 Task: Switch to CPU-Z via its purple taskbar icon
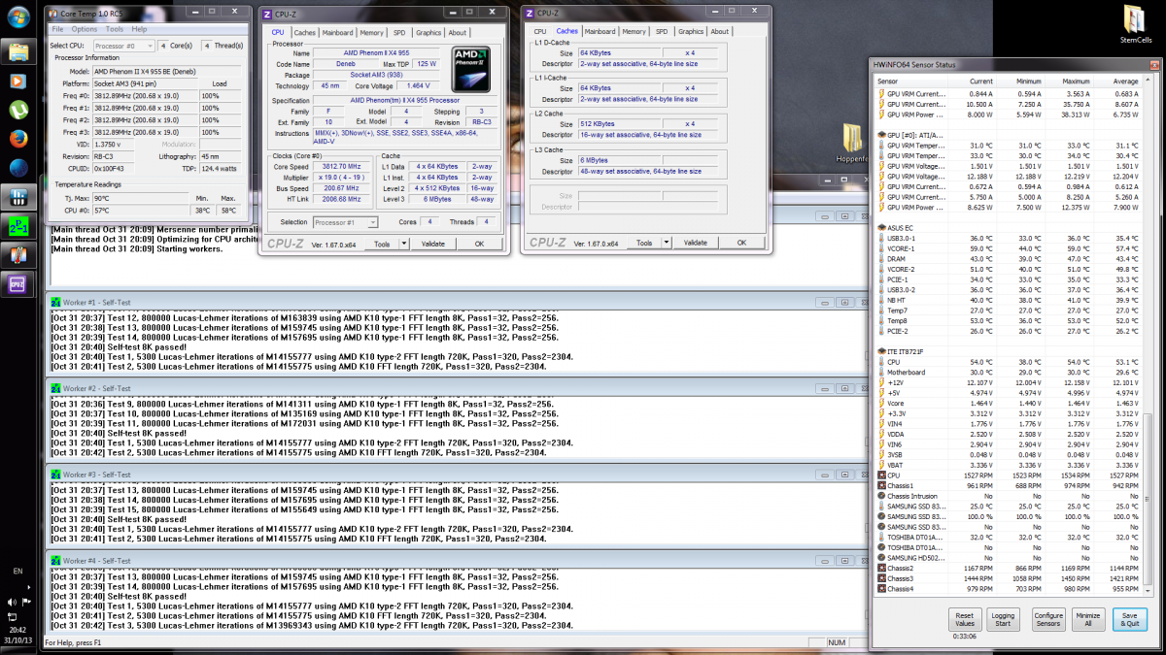click(x=17, y=284)
